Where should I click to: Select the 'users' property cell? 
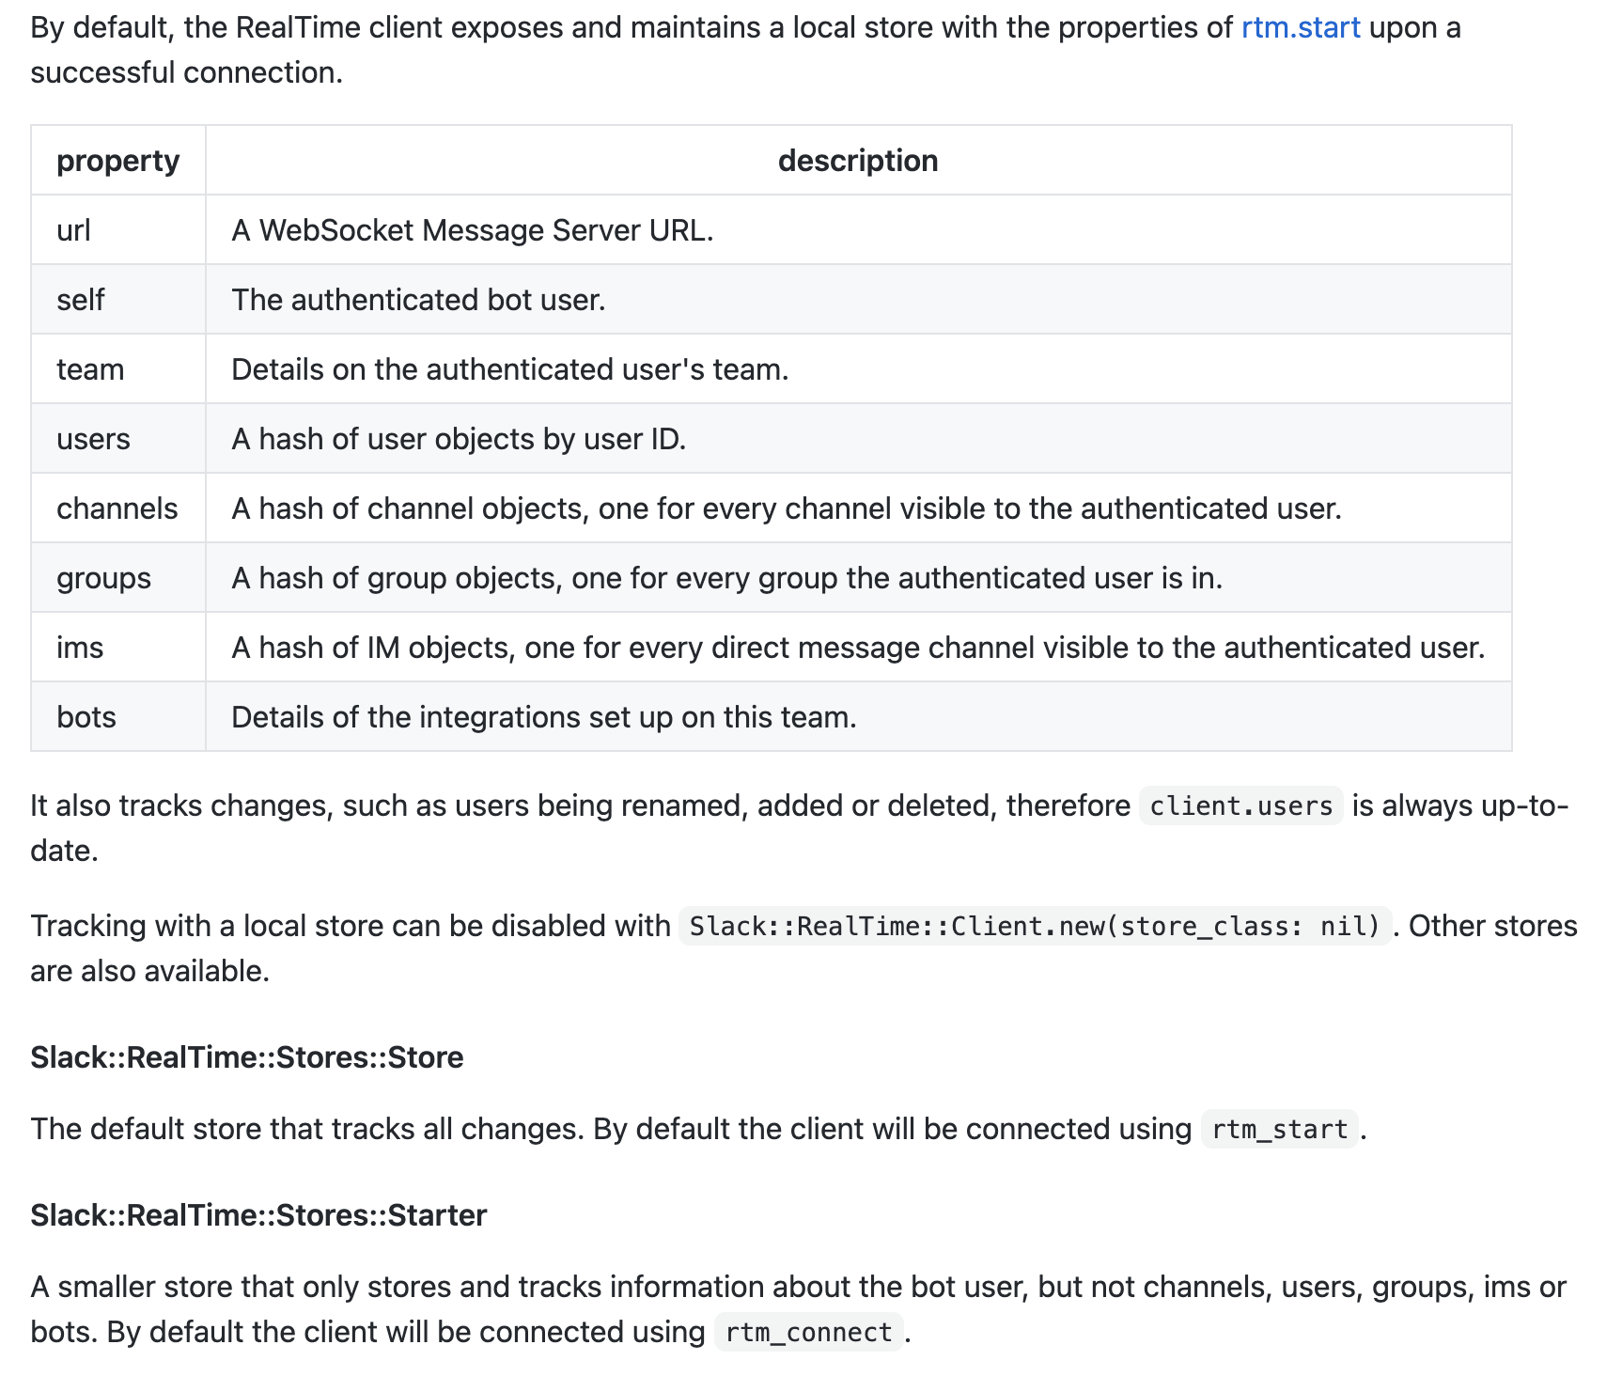(x=118, y=439)
